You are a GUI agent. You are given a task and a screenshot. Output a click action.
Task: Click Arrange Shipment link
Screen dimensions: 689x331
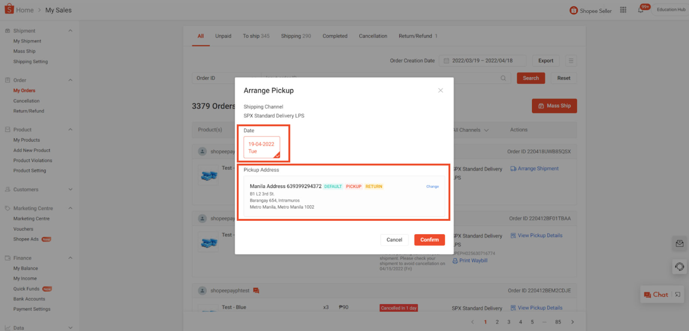tap(535, 168)
